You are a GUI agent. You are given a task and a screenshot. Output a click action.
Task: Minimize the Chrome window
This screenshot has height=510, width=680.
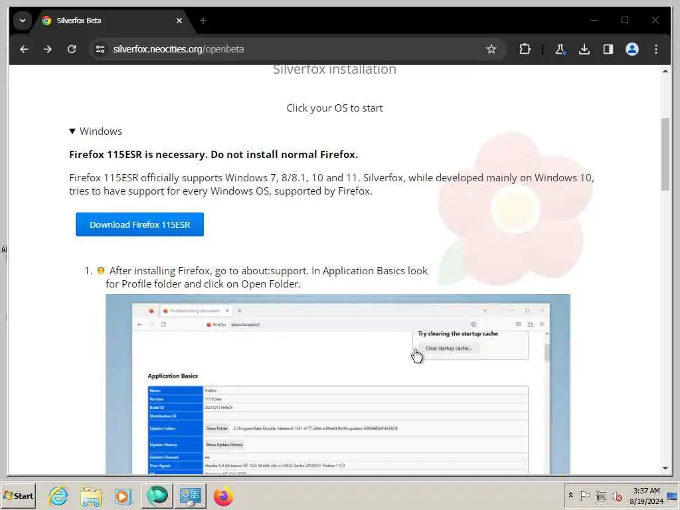click(594, 20)
